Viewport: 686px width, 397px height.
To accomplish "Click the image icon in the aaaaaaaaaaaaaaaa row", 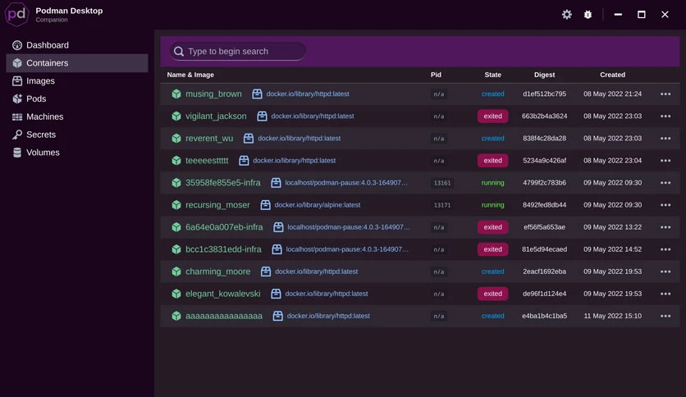I will click(278, 316).
